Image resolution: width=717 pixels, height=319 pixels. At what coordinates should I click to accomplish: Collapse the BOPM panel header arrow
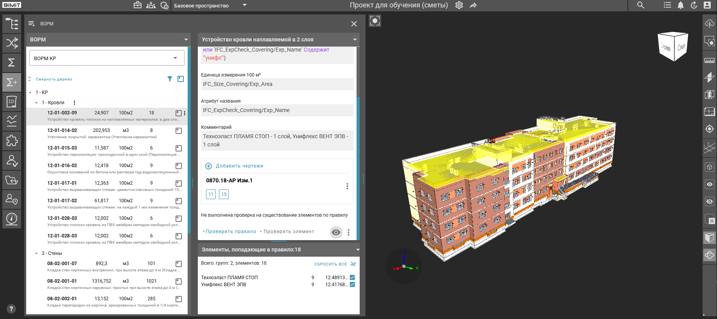(x=186, y=40)
